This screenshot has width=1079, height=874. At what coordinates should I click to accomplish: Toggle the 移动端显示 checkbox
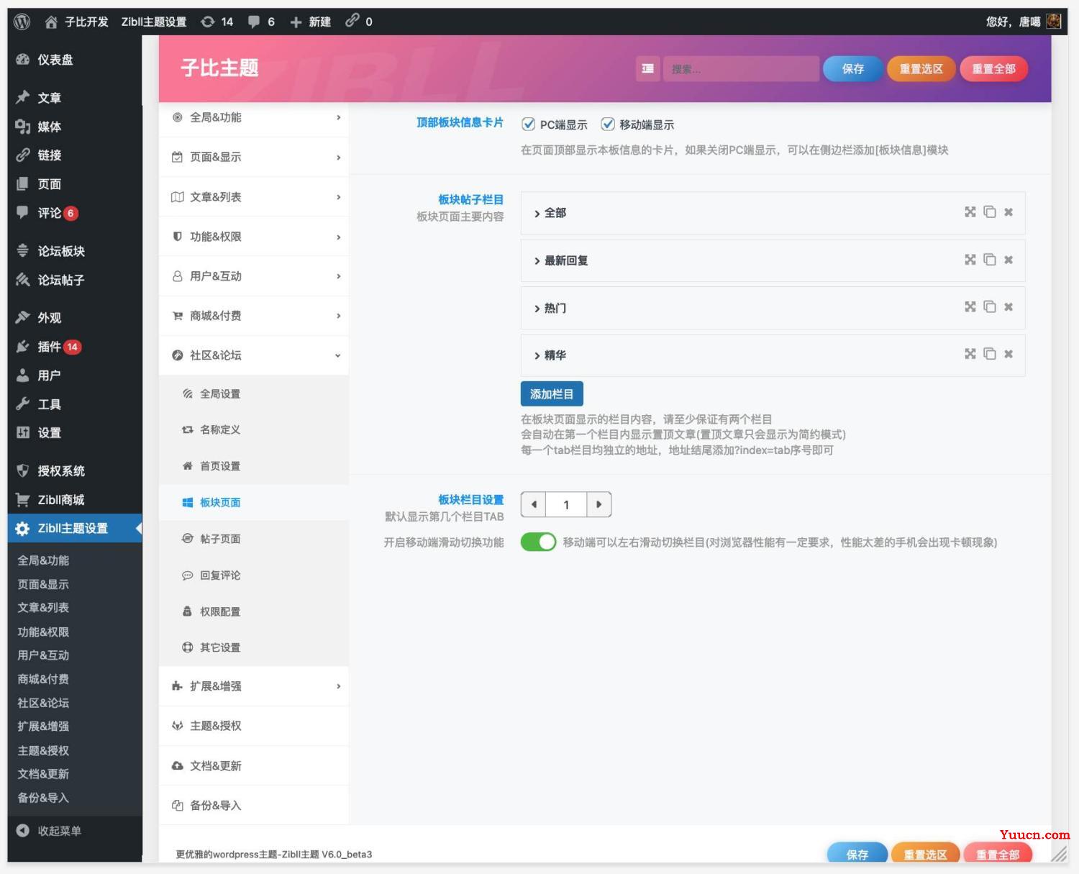[x=608, y=124]
